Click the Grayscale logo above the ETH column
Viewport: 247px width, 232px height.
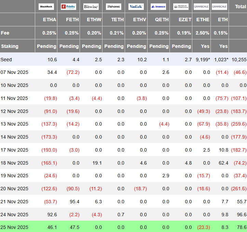pyautogui.click(x=219, y=7)
